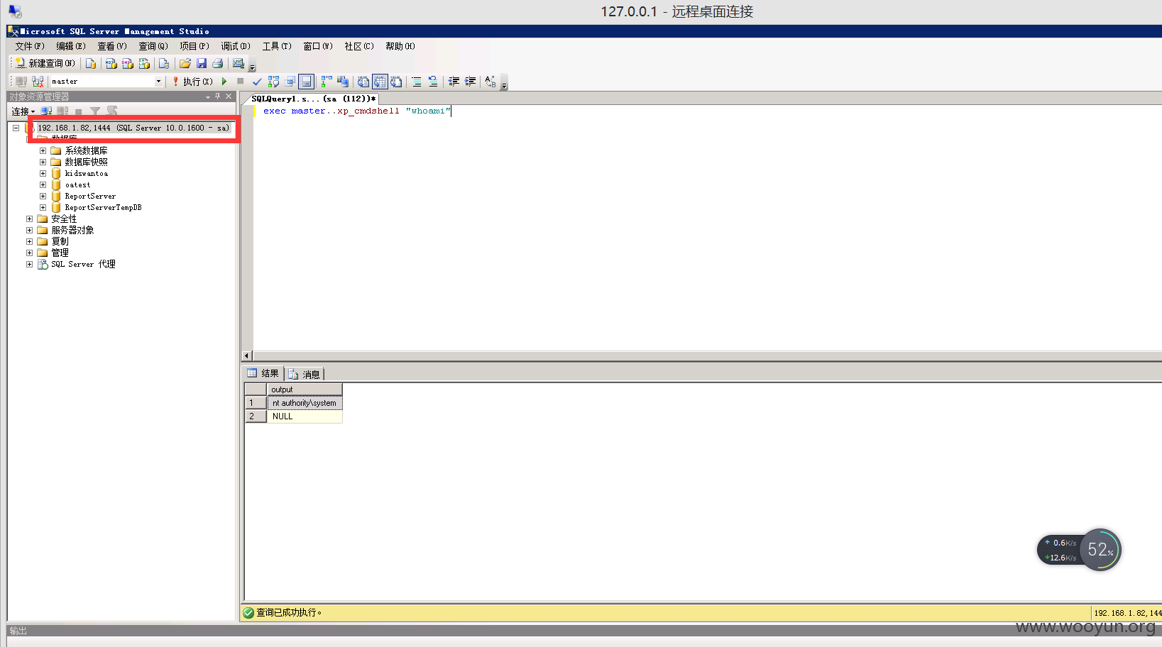This screenshot has width=1162, height=647.
Task: Select Results to Grid icon
Action: (380, 82)
